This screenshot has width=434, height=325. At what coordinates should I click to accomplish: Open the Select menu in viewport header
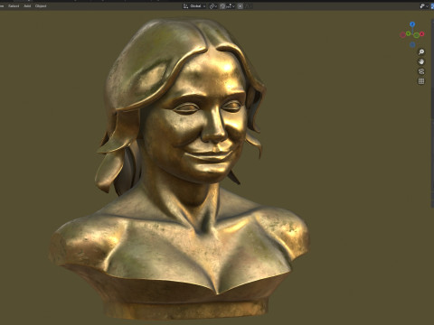tap(14, 6)
